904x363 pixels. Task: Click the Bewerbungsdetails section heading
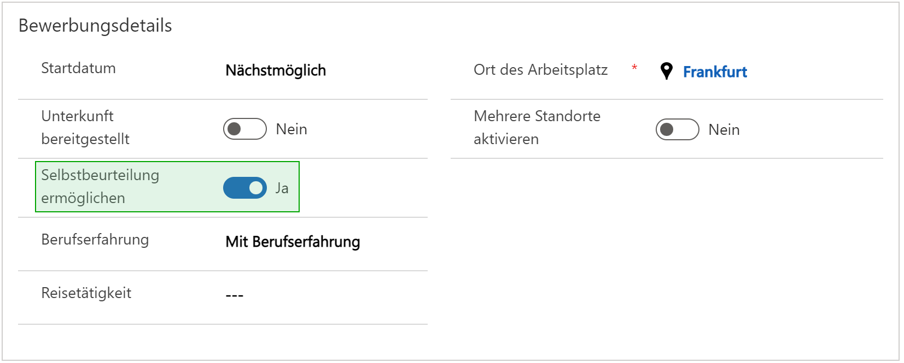(x=95, y=26)
